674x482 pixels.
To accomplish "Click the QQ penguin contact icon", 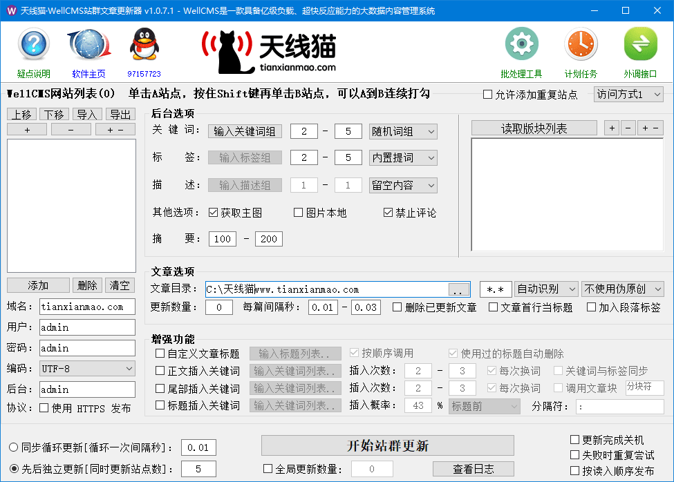I will [x=144, y=44].
